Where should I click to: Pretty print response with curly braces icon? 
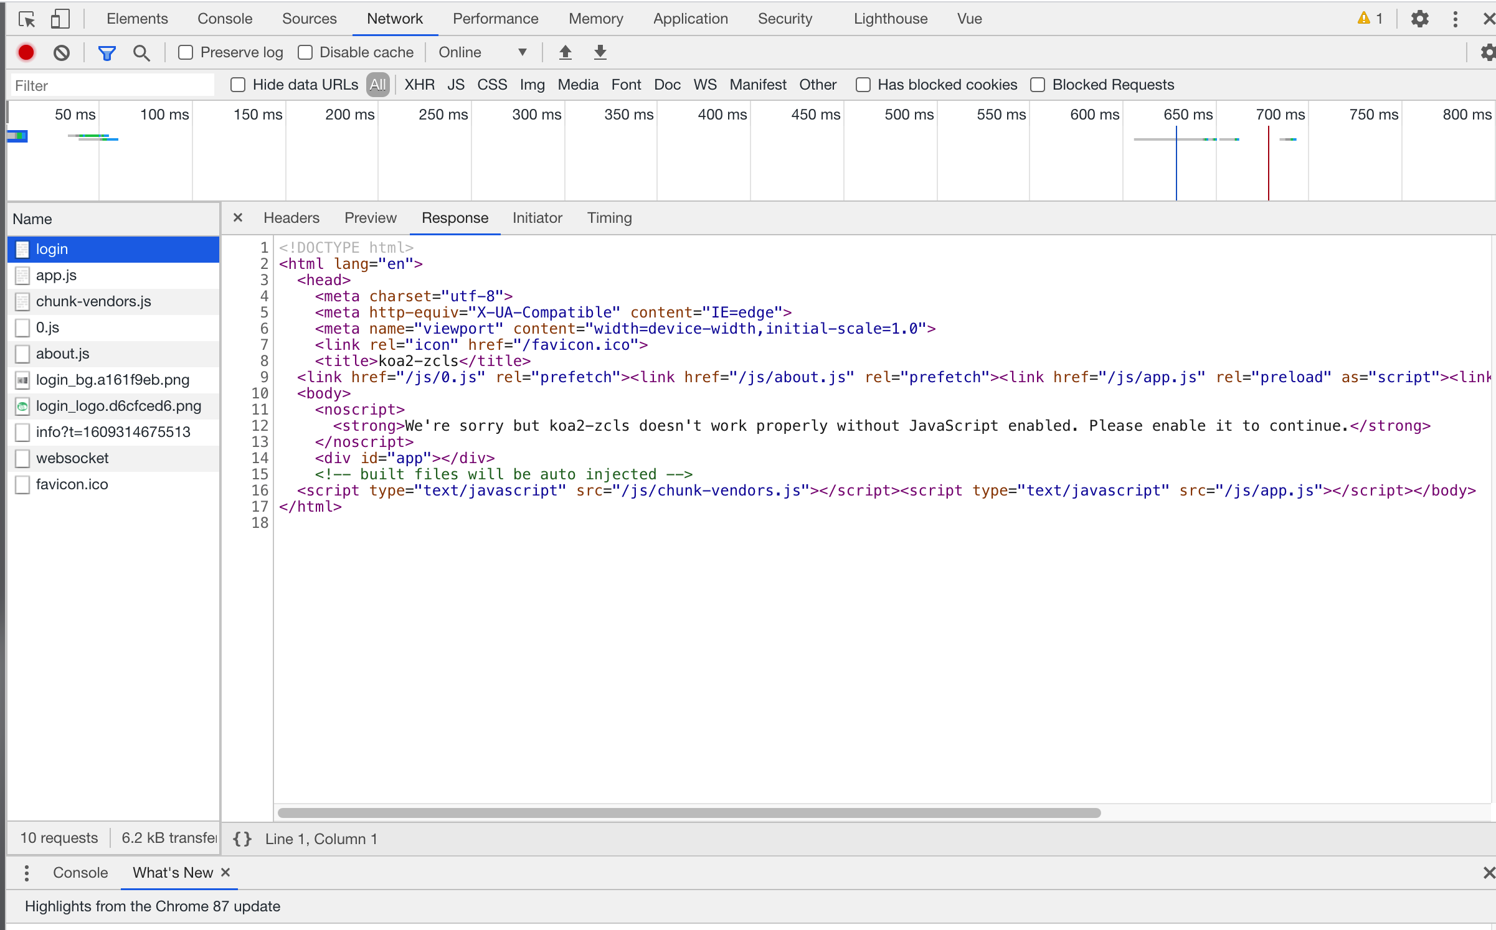[242, 838]
